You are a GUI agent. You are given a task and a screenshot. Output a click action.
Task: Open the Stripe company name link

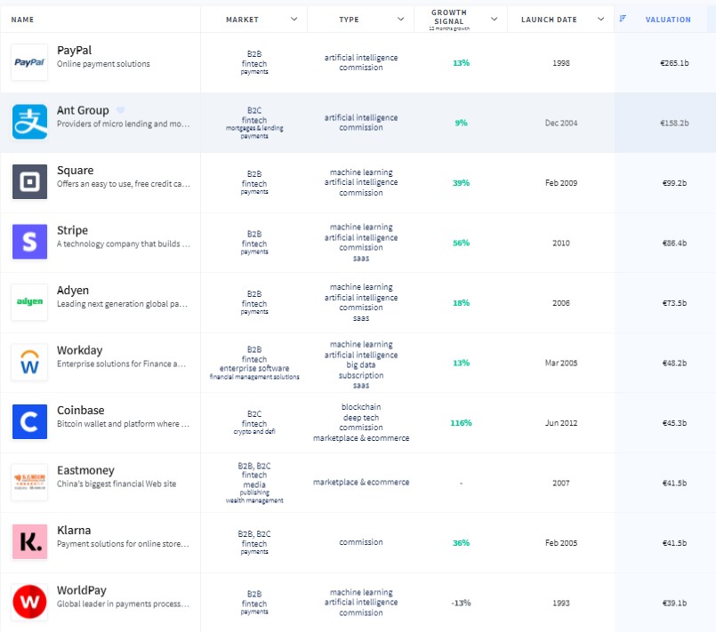[x=72, y=230]
